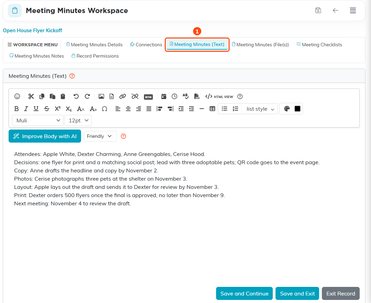Open the Meeting Checklists tab

coord(319,45)
